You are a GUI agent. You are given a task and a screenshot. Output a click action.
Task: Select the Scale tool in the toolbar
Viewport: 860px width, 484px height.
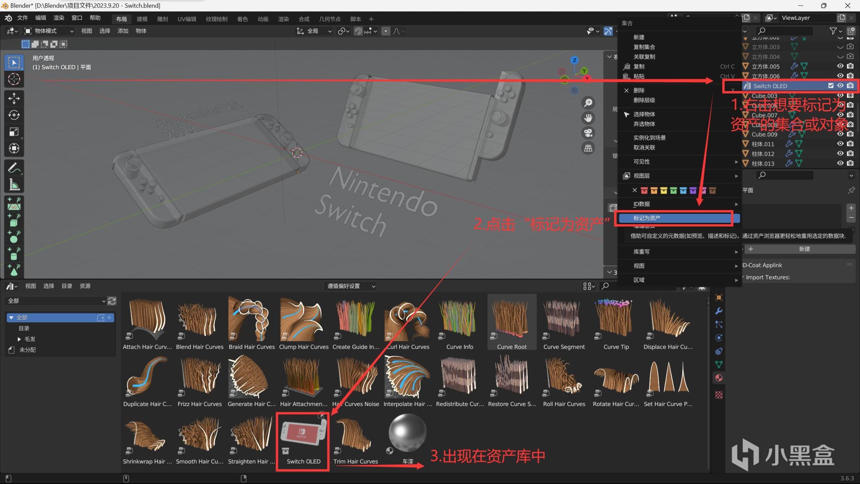14,132
